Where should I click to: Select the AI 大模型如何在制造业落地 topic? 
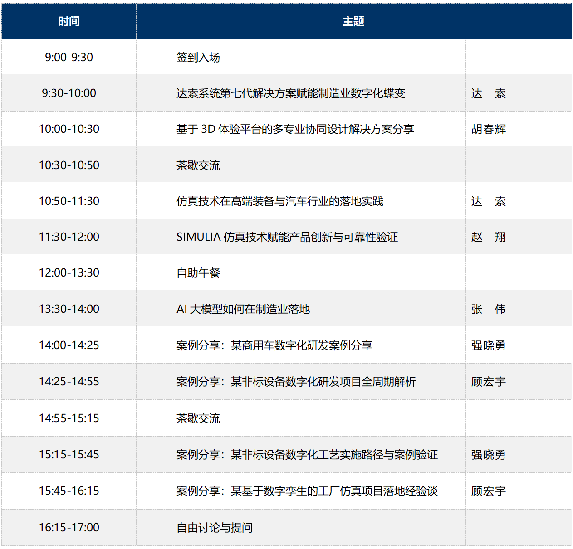point(243,309)
